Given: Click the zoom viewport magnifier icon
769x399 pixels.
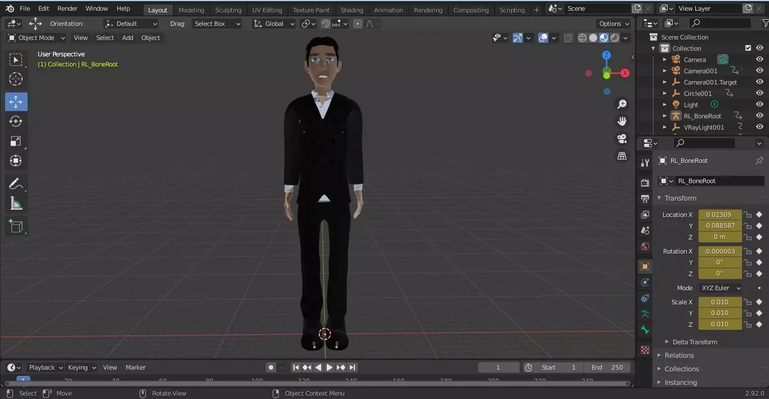Looking at the screenshot, I should tap(622, 104).
